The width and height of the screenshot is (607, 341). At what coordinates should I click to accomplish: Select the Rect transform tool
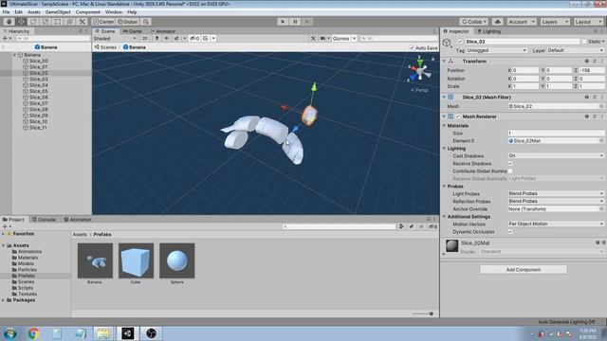(x=57, y=22)
